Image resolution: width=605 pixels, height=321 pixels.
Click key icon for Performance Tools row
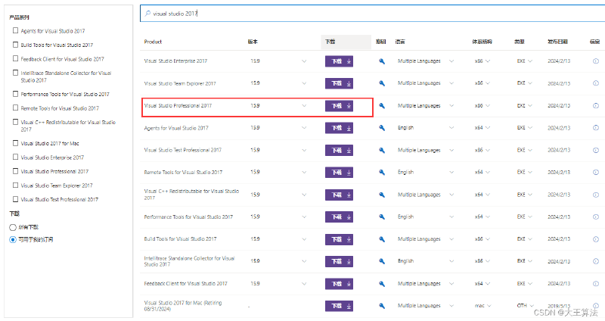382,217
